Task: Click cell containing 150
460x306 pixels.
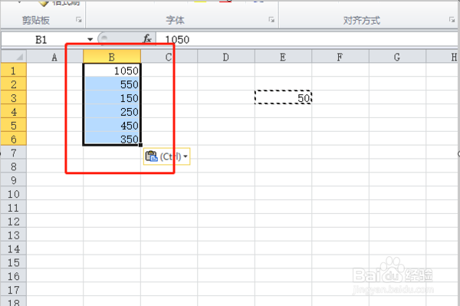Action: point(112,97)
